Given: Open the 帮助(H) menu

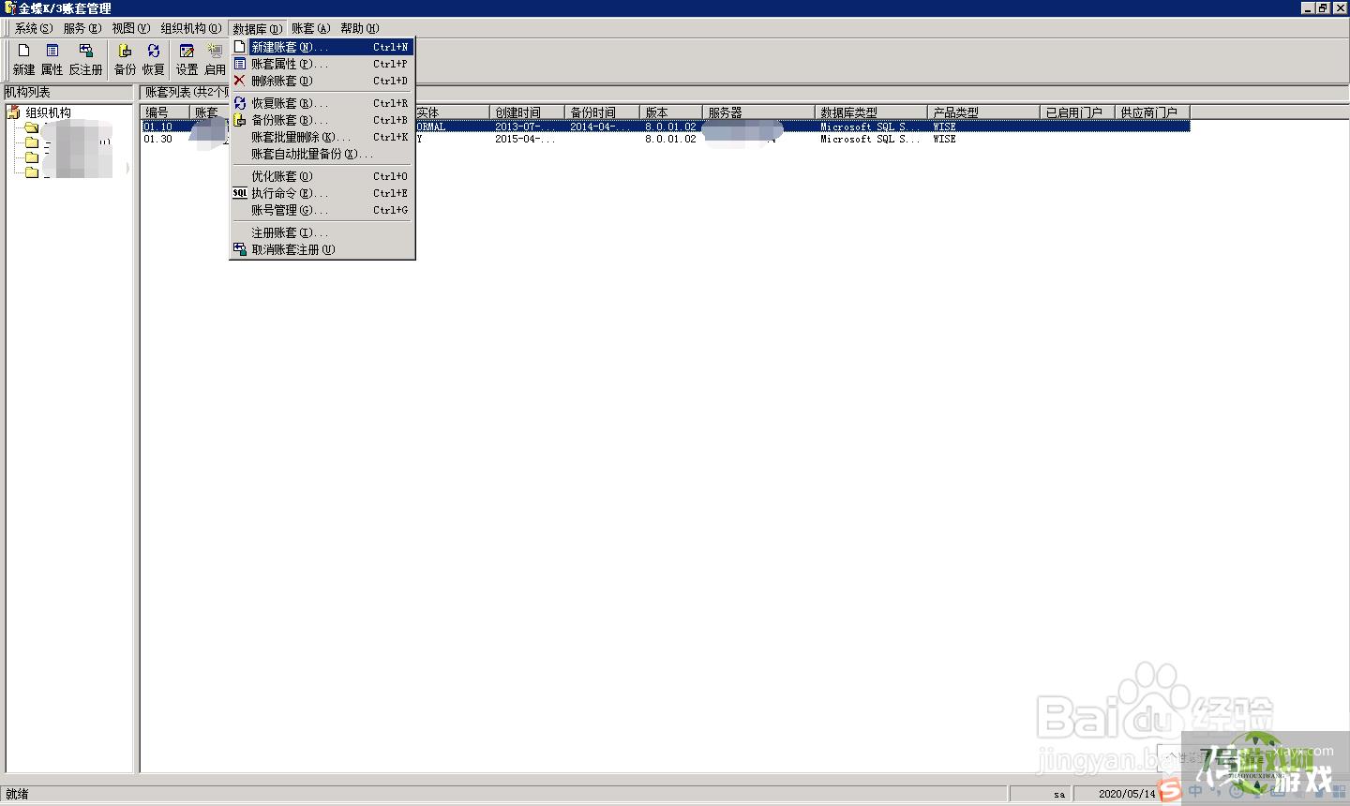Looking at the screenshot, I should 359,28.
